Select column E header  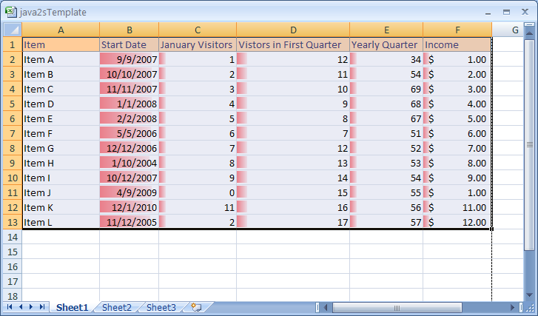point(386,30)
